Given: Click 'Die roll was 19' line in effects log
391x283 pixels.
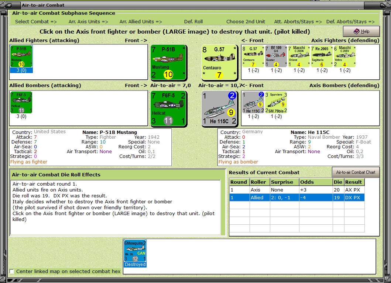Looking at the screenshot, I should pos(60,196).
